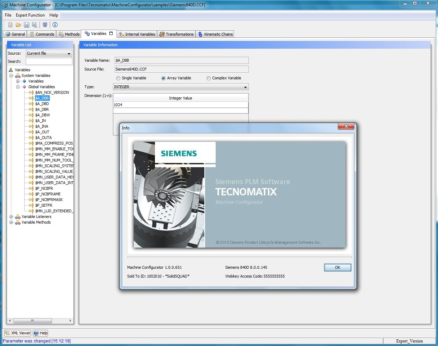The height and width of the screenshot is (346, 438).
Task: Choose the Single Variable option
Action: (x=118, y=78)
